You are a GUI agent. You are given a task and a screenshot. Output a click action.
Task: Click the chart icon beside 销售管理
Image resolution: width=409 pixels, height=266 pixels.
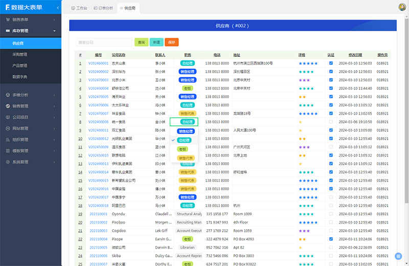[x=8, y=106]
